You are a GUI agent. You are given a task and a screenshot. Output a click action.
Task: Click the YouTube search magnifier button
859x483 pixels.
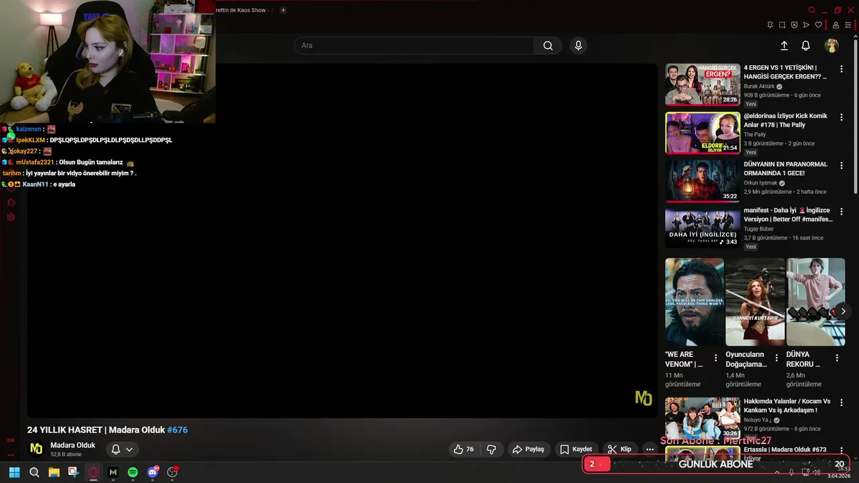coord(548,46)
